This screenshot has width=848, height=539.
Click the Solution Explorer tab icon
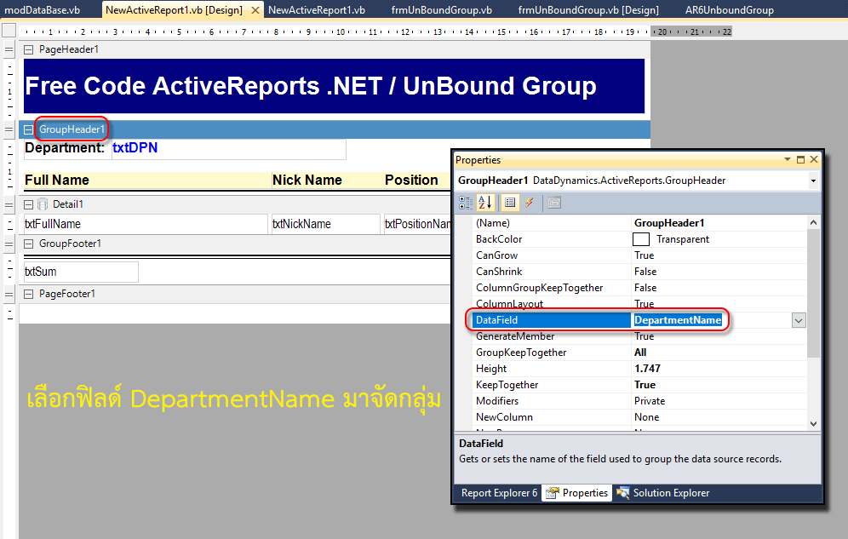click(623, 493)
